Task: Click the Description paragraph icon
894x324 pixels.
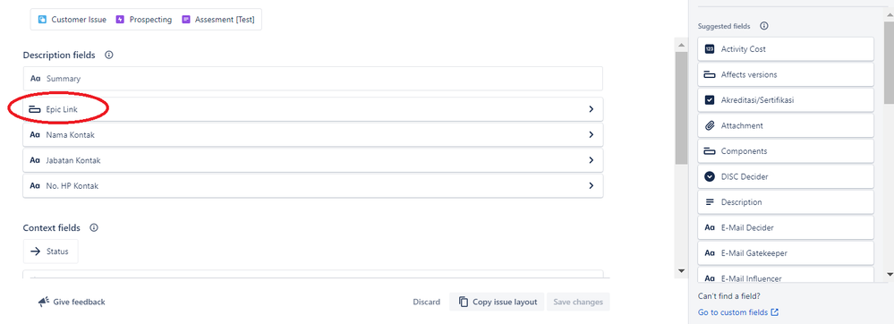Action: [710, 202]
